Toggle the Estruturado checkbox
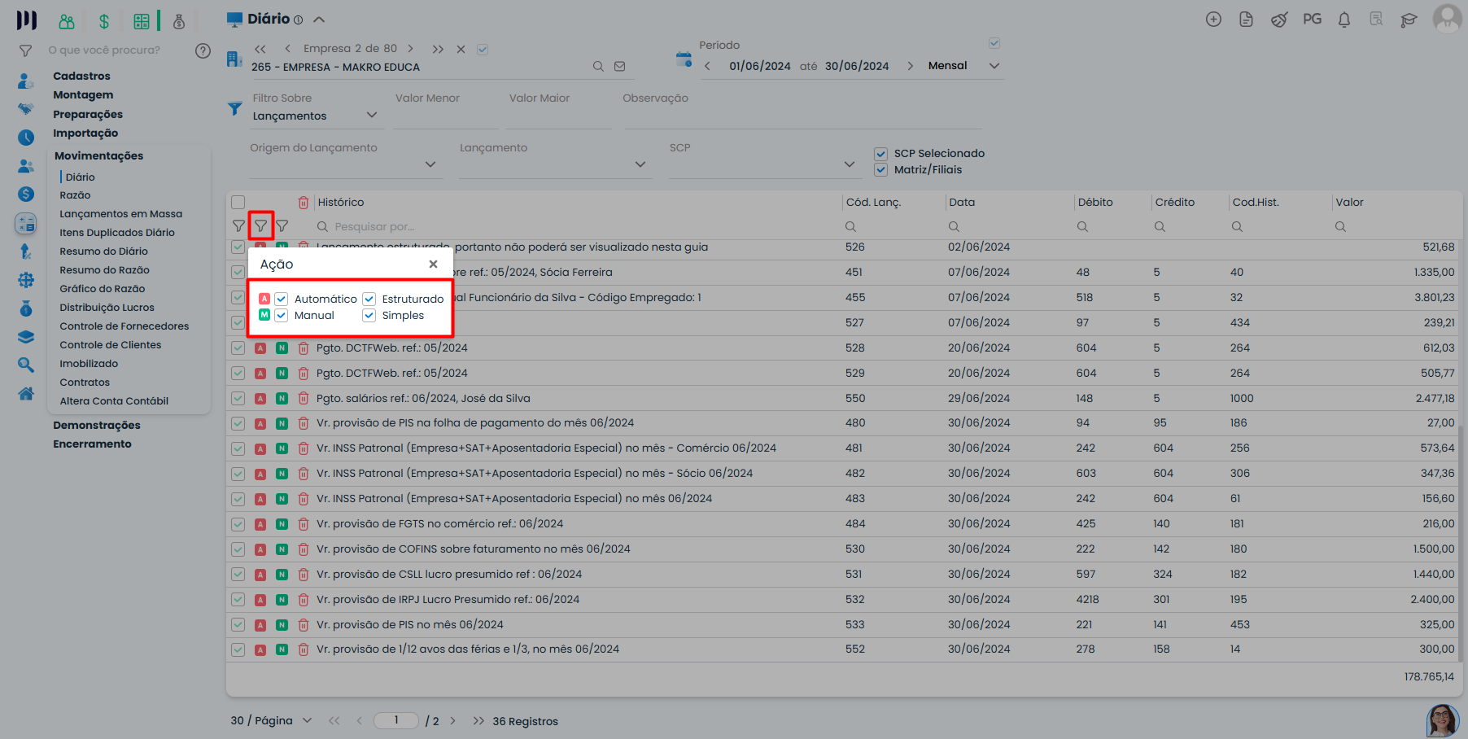Image resolution: width=1468 pixels, height=739 pixels. point(369,299)
